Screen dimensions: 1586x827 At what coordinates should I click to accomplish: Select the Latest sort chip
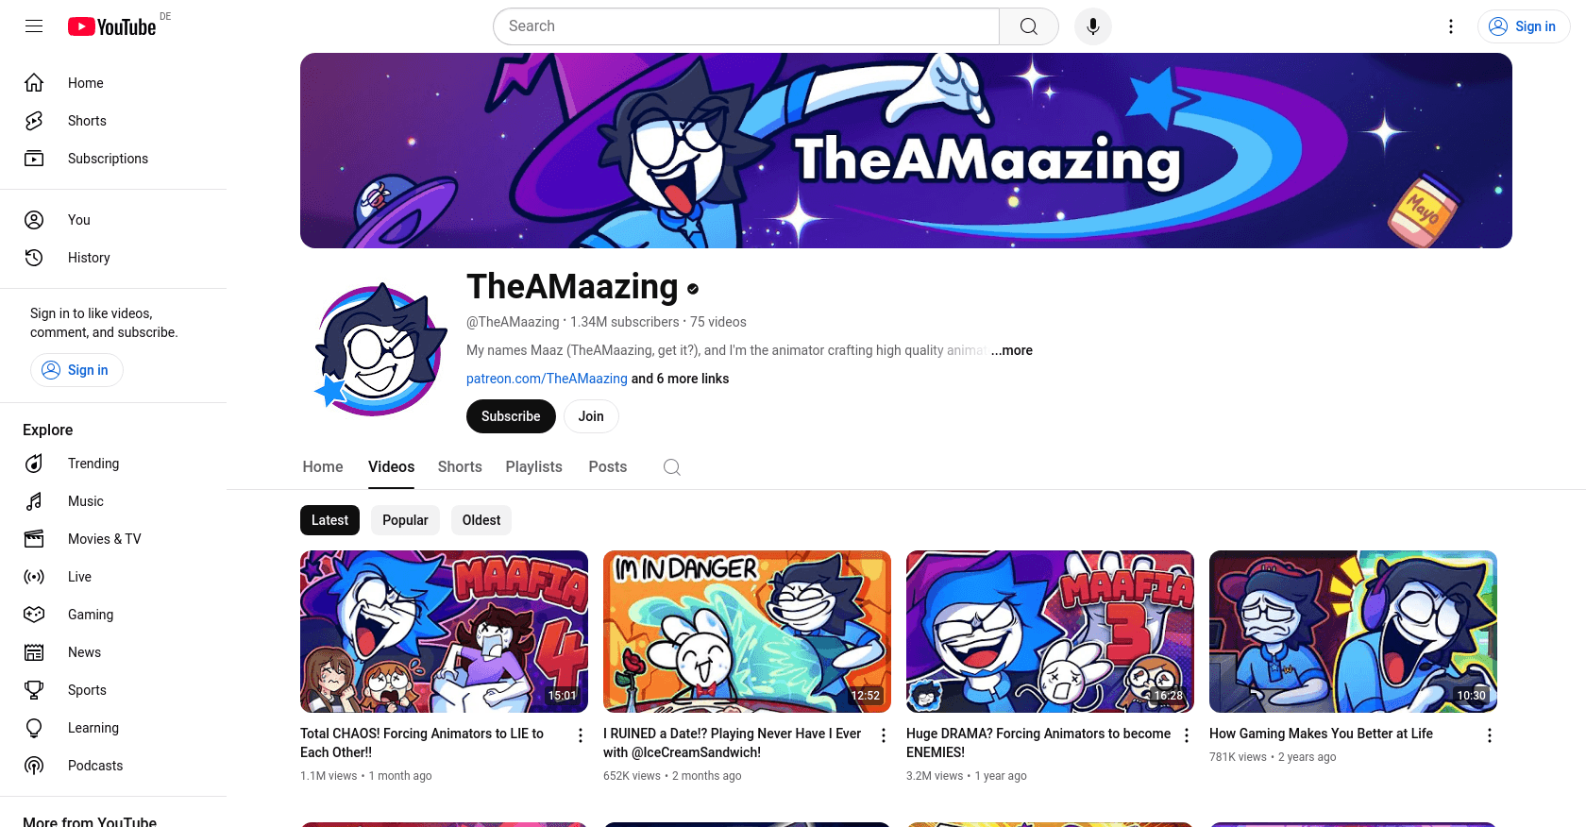[329, 520]
